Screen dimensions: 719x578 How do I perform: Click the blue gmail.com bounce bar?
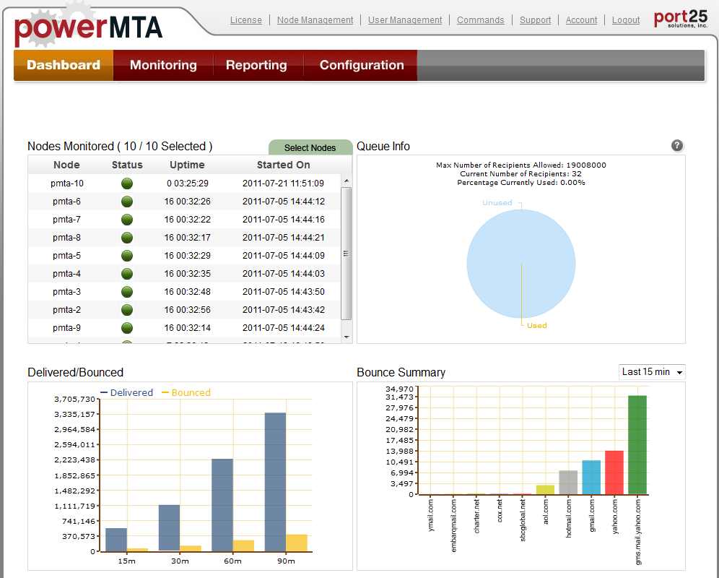point(591,478)
